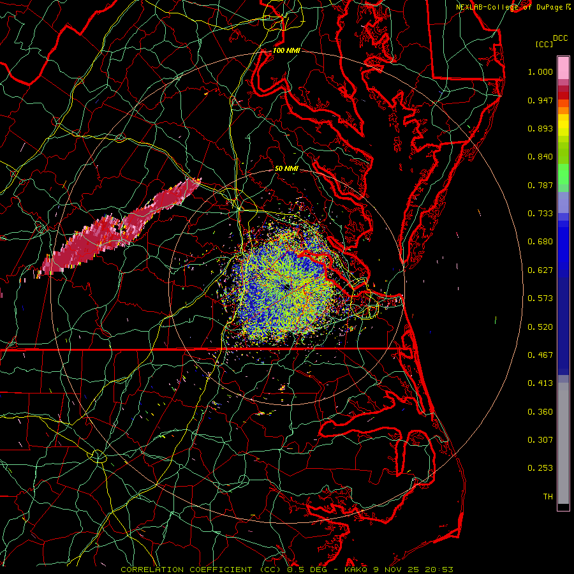The width and height of the screenshot is (574, 574).
Task: Select the 0.573 scale value
Action: click(540, 298)
